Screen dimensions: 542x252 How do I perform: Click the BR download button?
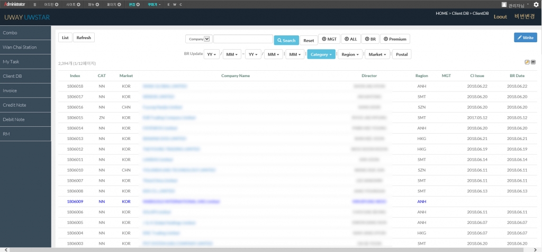[370, 39]
